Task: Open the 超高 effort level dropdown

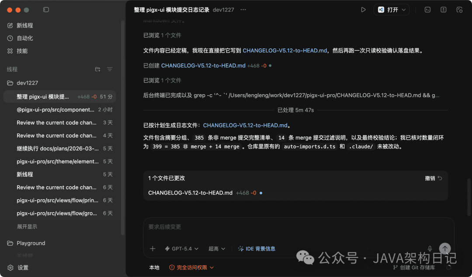Action: pos(217,248)
